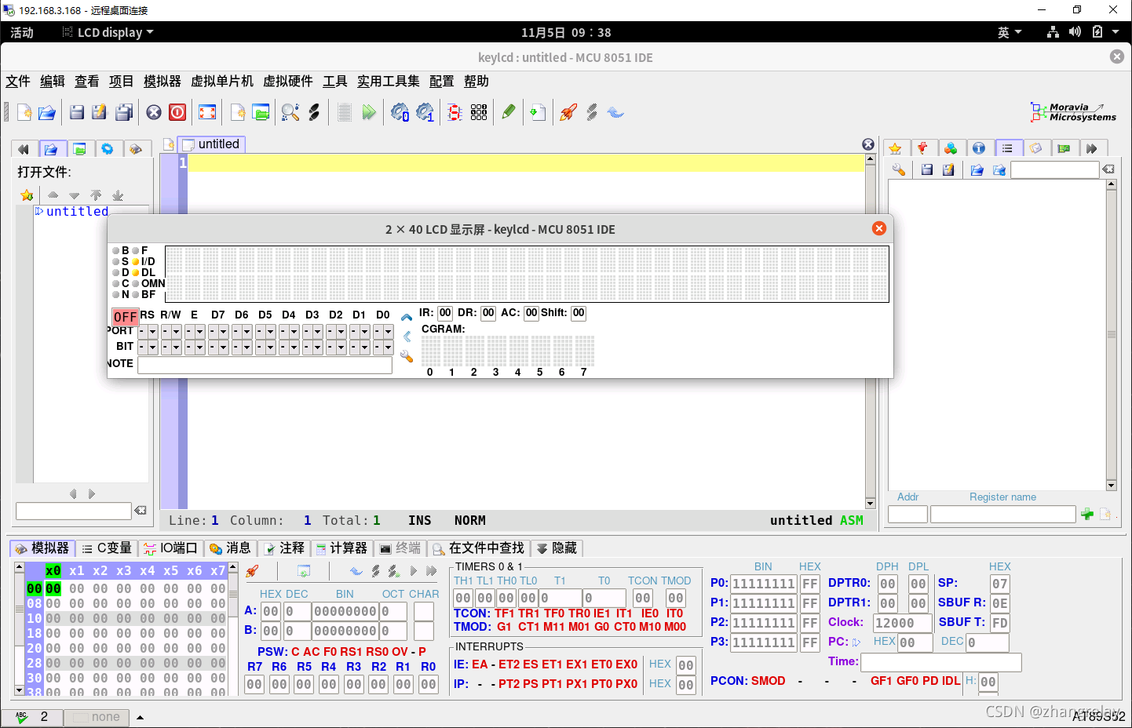
Task: Click the Save floppy disk icon
Action: coord(77,112)
